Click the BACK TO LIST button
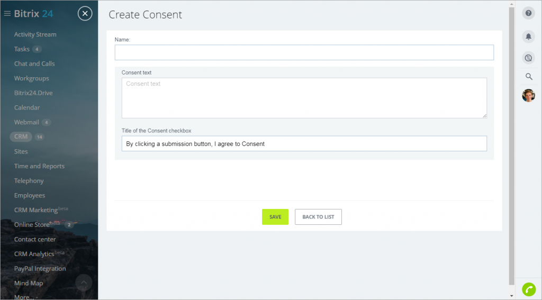The width and height of the screenshot is (542, 300). 318,217
